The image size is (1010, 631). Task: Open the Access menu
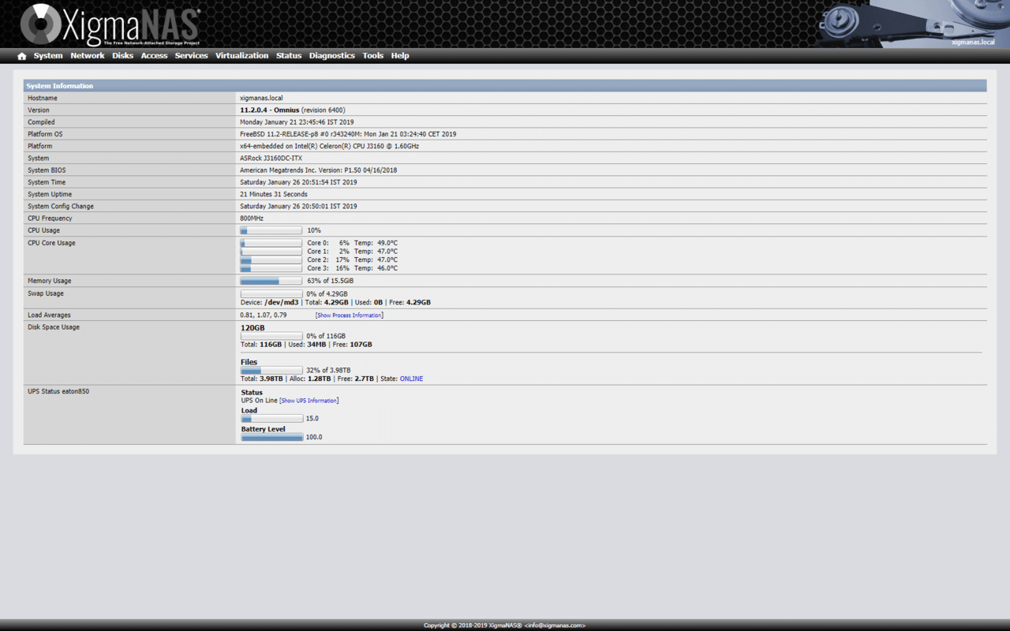pyautogui.click(x=154, y=55)
